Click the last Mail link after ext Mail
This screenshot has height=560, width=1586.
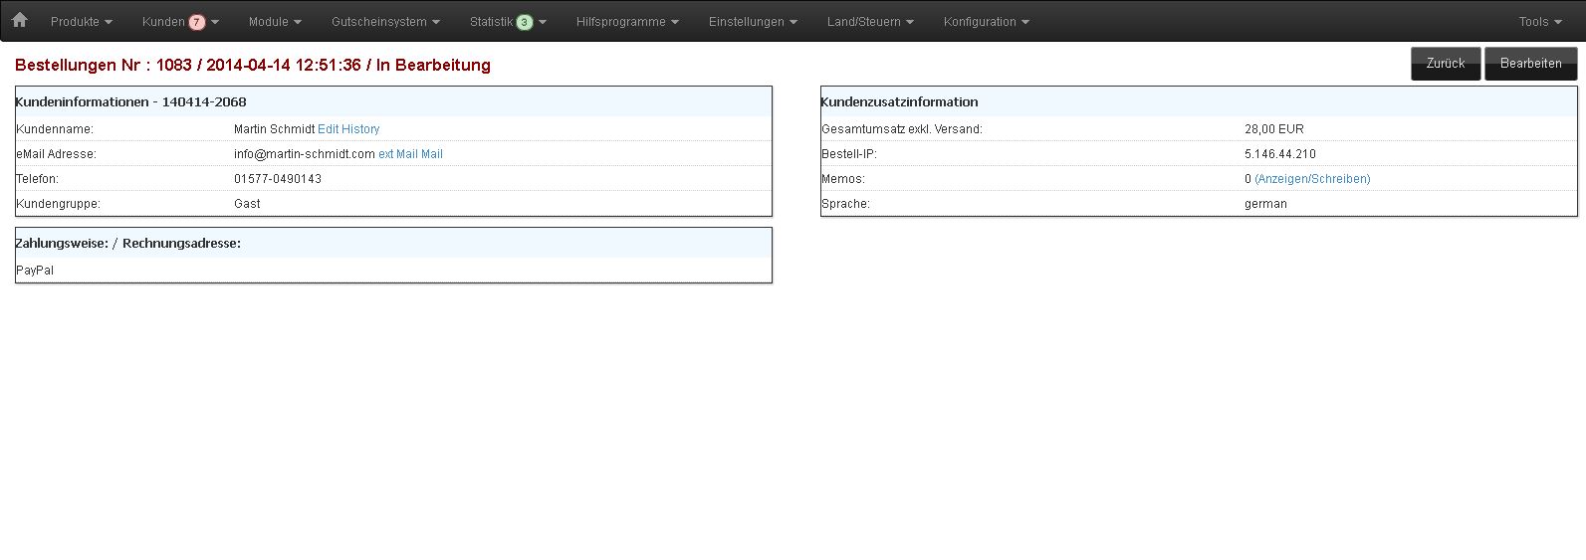coord(432,154)
